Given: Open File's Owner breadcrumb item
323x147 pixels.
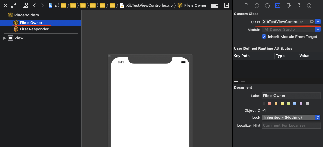Looking at the screenshot, I should (x=192, y=5).
